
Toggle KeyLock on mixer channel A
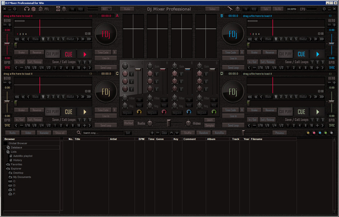click(152, 113)
